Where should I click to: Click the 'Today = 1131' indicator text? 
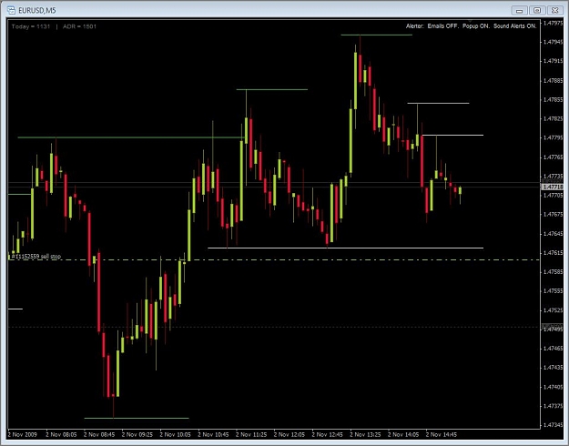click(31, 26)
